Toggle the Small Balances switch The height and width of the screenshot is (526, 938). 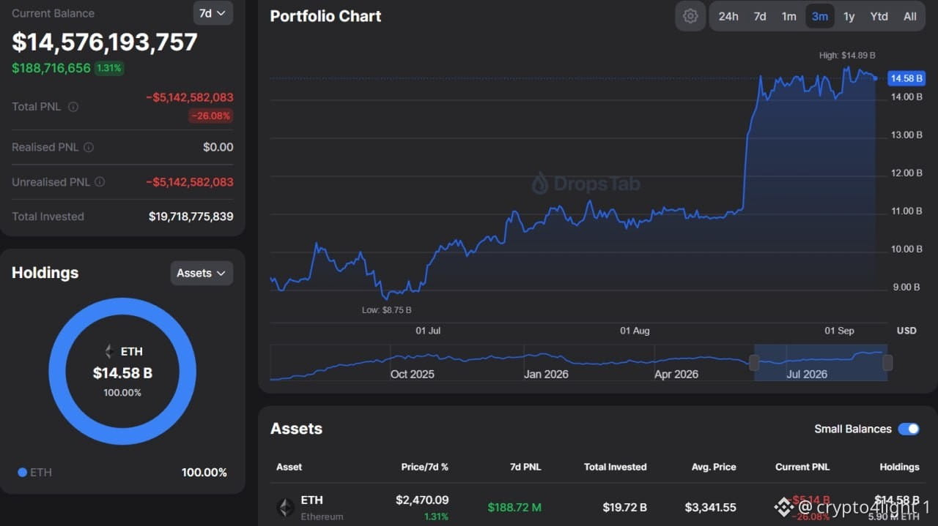point(909,429)
